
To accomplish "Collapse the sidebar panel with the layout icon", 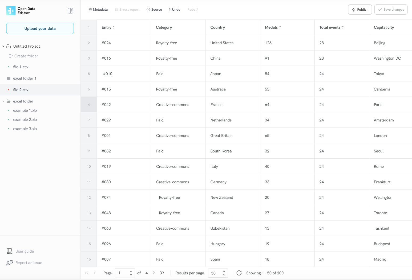I will pos(70,10).
